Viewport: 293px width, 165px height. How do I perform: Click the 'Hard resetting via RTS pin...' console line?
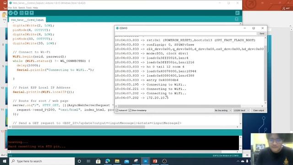(x=37, y=147)
